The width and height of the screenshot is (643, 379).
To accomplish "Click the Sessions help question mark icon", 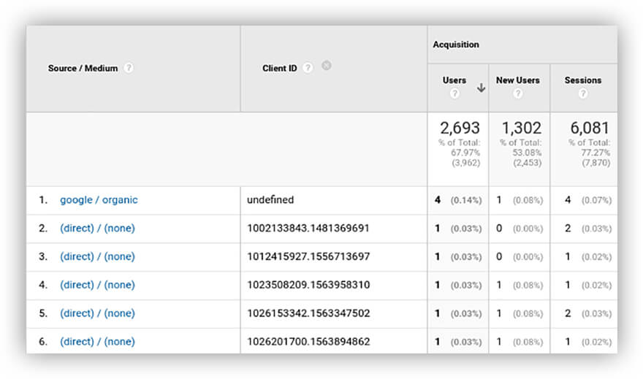I will (582, 93).
